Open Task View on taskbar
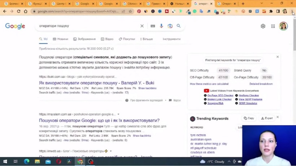 [16, 161]
